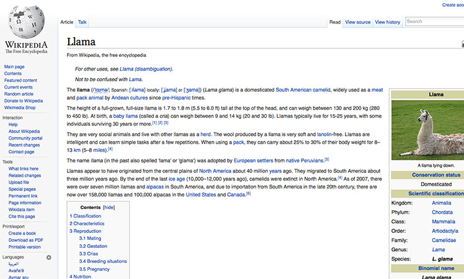This screenshot has height=279, width=464.
Task: Open Special pages link
Action: click(22, 189)
